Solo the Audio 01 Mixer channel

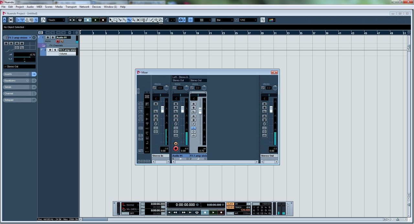176,108
